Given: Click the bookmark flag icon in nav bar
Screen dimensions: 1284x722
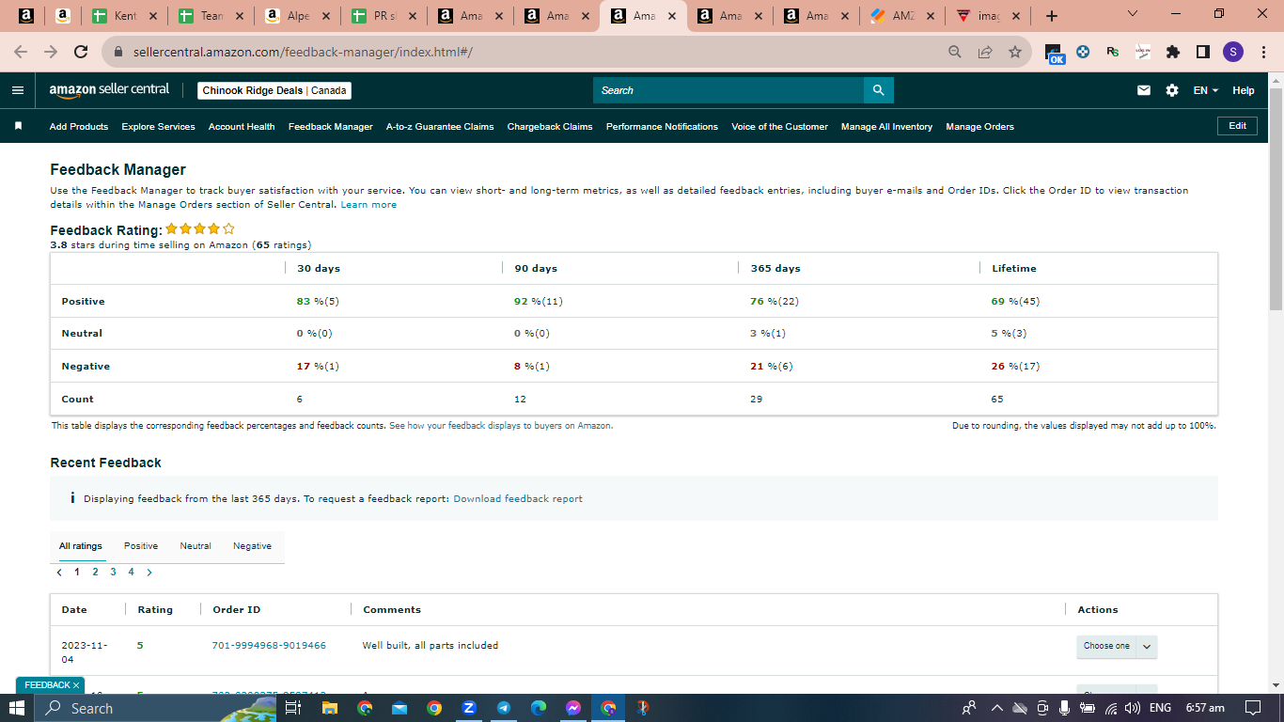Looking at the screenshot, I should tap(18, 126).
